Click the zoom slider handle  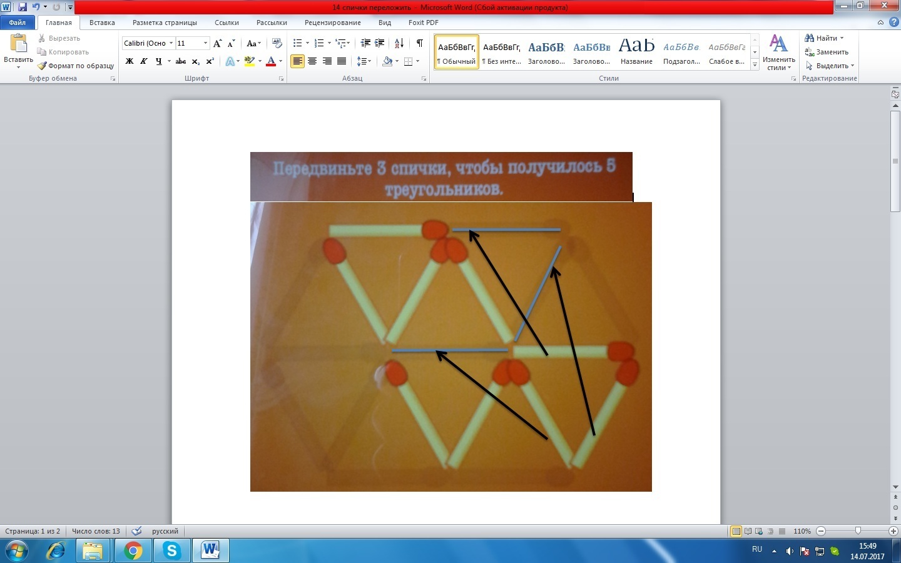click(x=858, y=531)
